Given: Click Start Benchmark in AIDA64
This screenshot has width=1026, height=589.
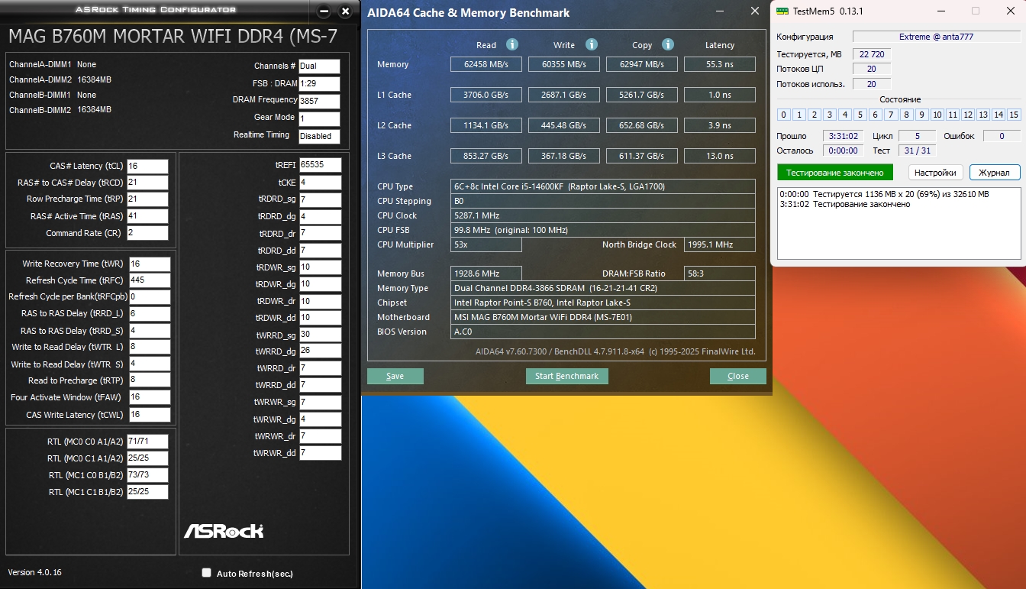Looking at the screenshot, I should [x=567, y=376].
